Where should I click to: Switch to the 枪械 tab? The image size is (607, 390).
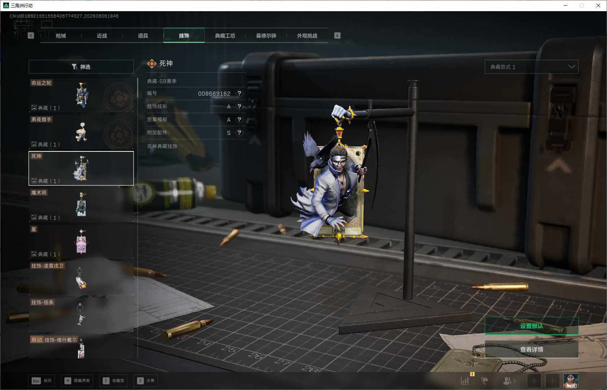[61, 36]
